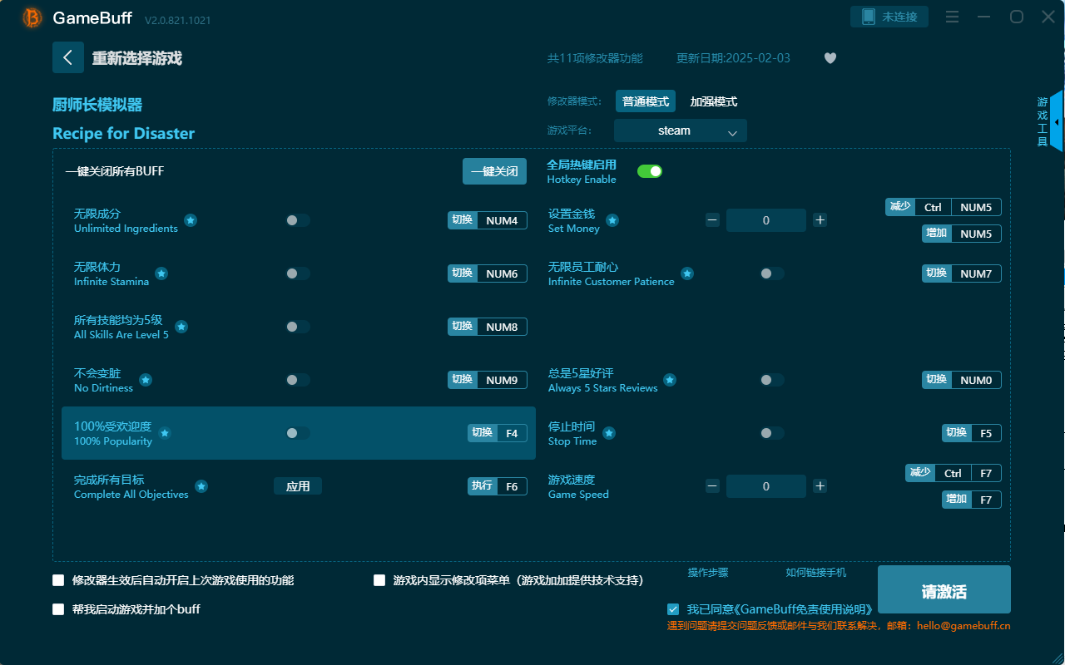This screenshot has width=1065, height=665.
Task: Uncheck the 我已同意 agreement checkbox
Action: pos(673,608)
